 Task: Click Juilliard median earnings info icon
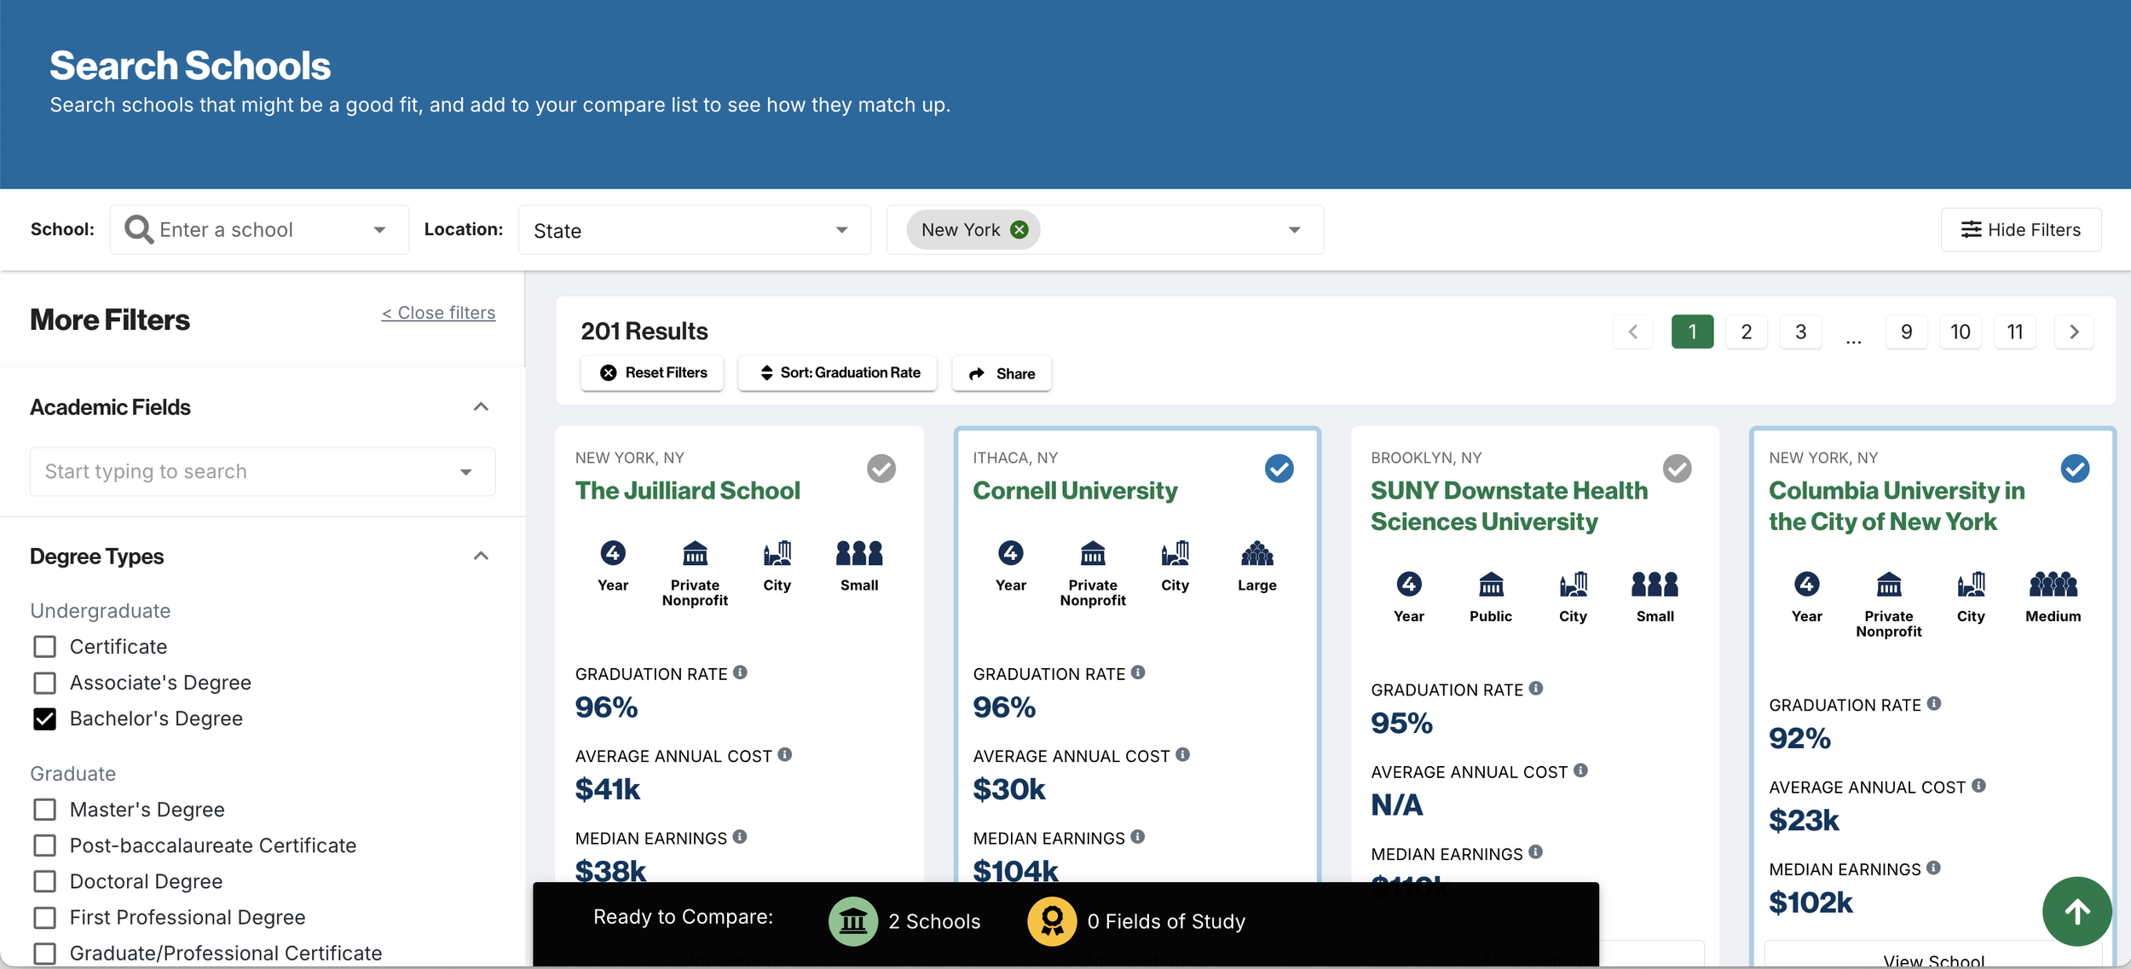click(740, 837)
